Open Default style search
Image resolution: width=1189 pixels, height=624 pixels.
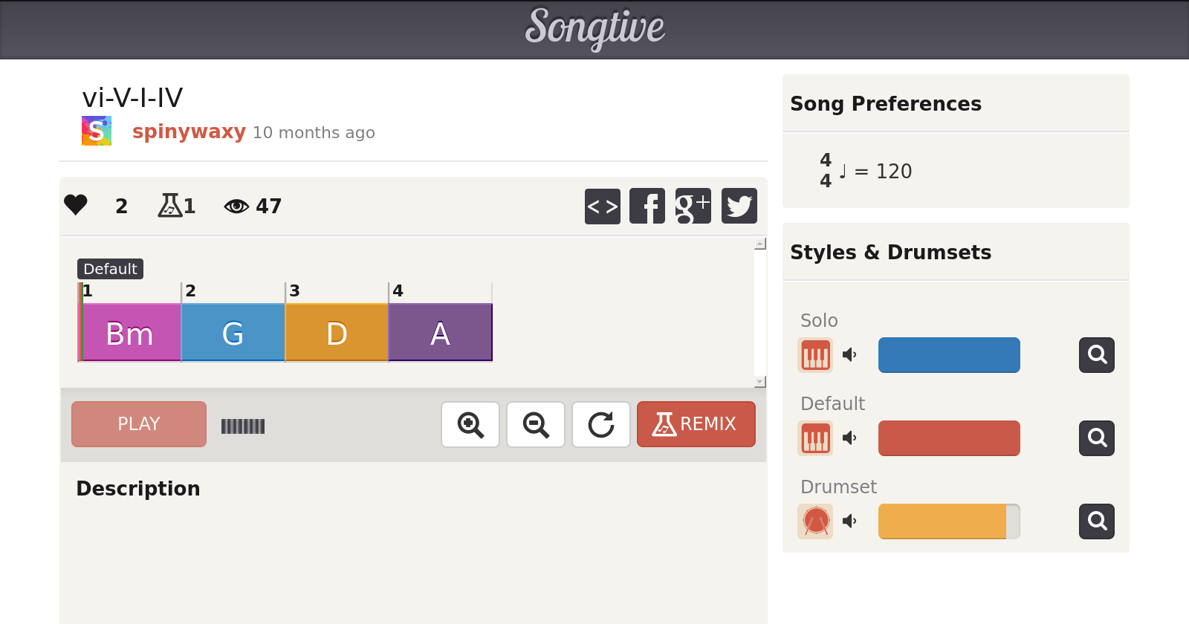(x=1097, y=438)
